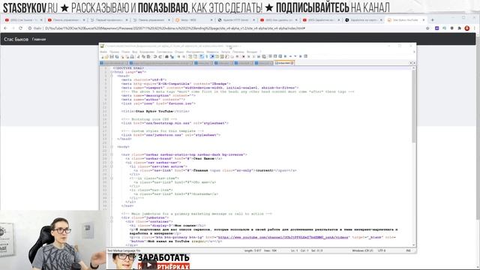480x270 pixels.
Task: Zoom out using Notepad++ toolbar icon
Action: tap(184, 57)
